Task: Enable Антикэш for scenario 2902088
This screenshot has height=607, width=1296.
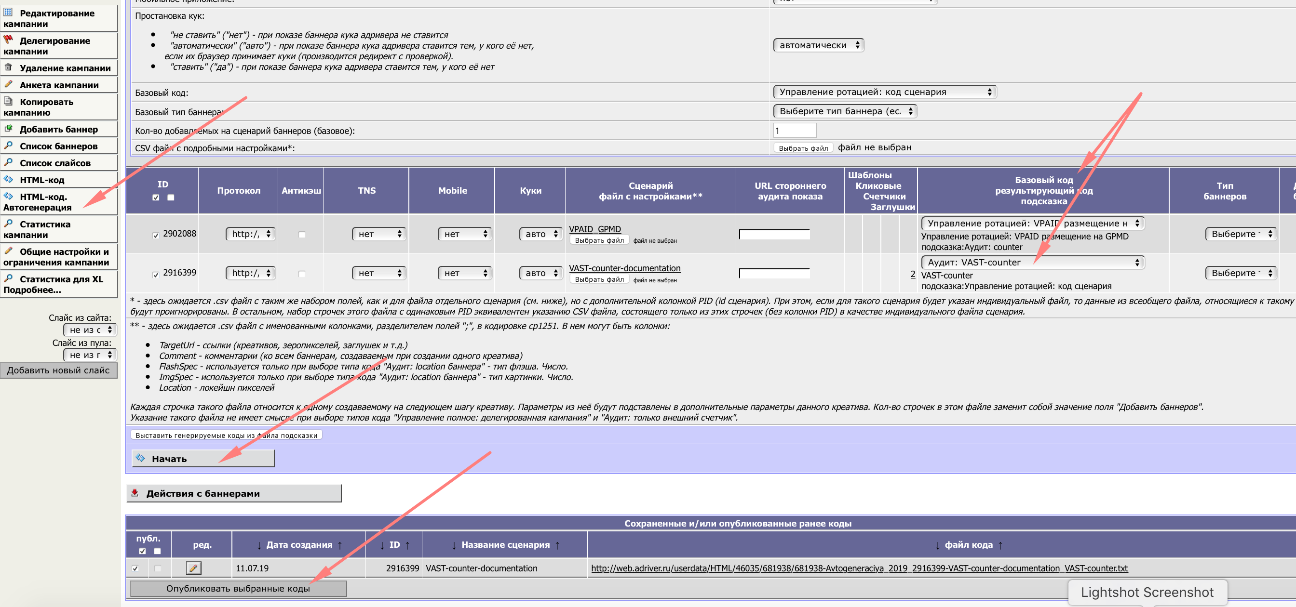Action: 302,234
